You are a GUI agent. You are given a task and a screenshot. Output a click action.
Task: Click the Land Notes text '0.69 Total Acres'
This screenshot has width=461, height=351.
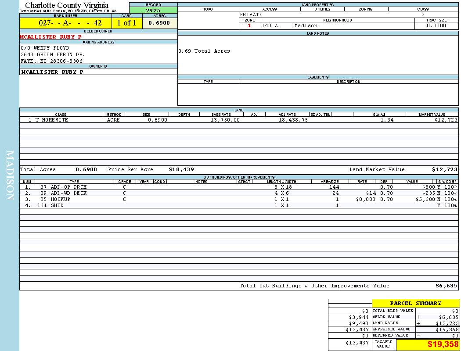(x=204, y=51)
